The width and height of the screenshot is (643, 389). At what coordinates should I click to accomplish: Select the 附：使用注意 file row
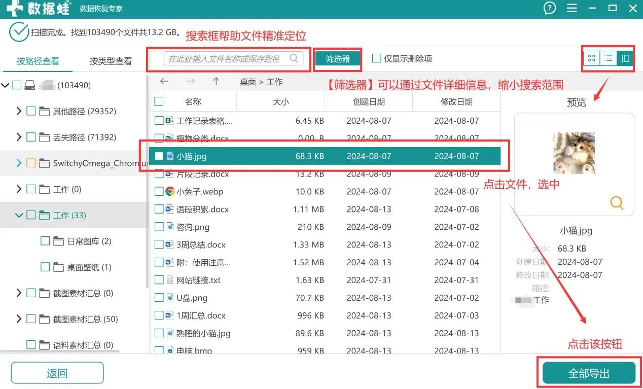click(x=325, y=262)
